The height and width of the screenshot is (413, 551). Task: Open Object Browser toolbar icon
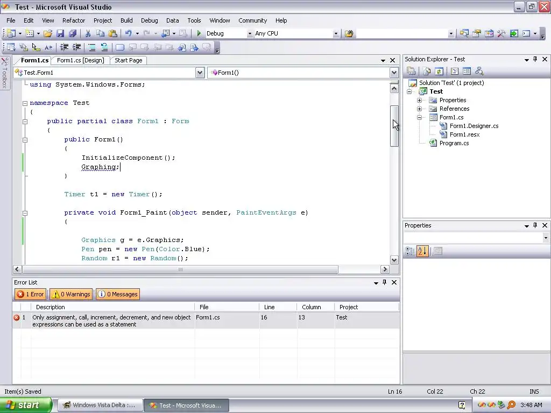(x=489, y=33)
